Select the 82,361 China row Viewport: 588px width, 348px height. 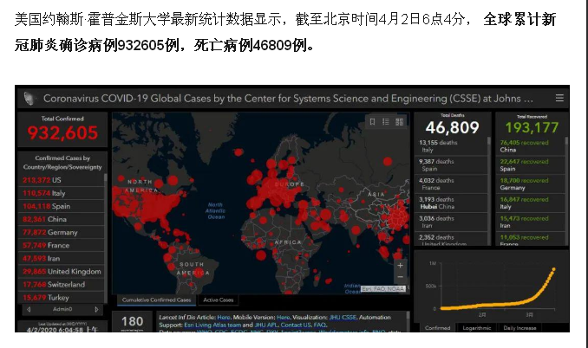pyautogui.click(x=61, y=219)
